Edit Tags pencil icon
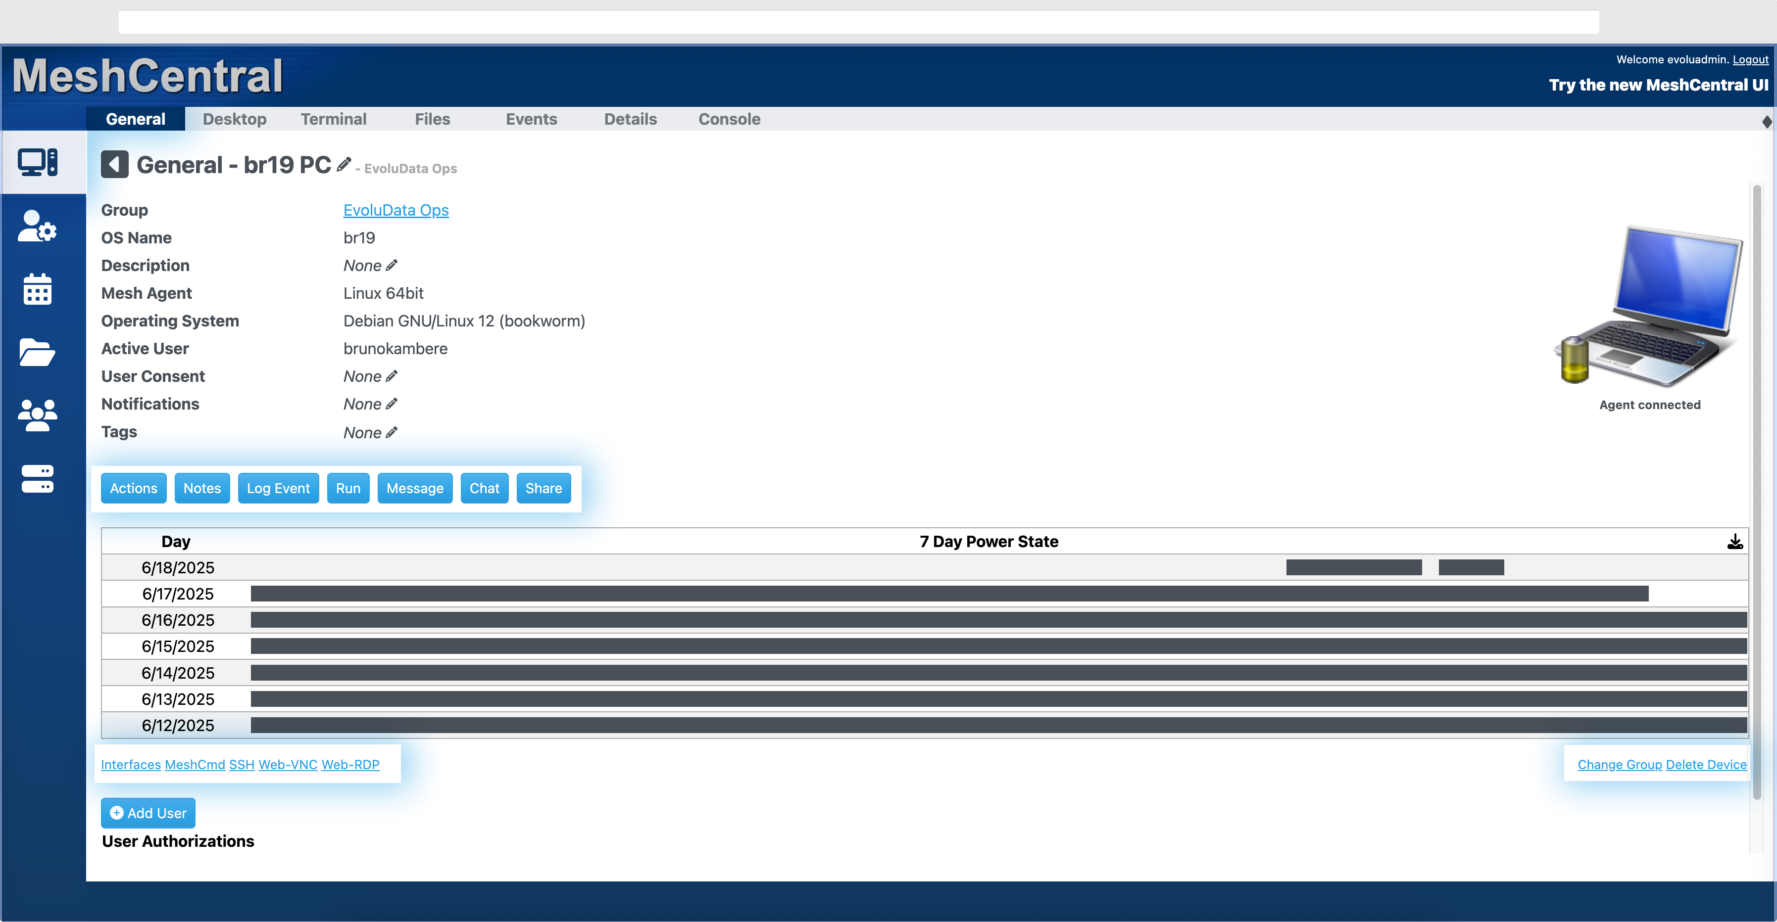Image resolution: width=1777 pixels, height=922 pixels. (x=392, y=433)
